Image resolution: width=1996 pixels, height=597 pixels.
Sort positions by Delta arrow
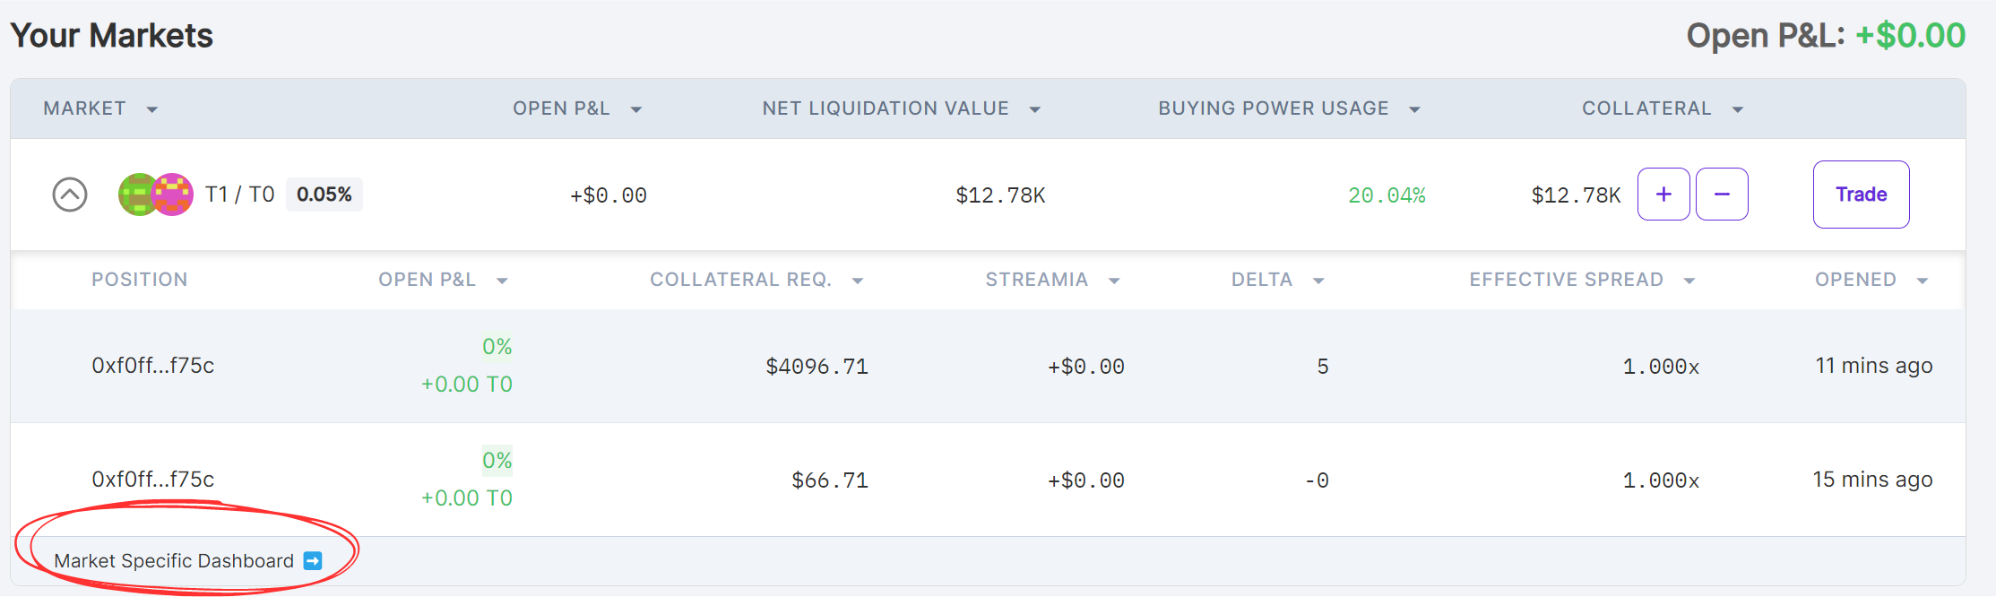coord(1318,281)
